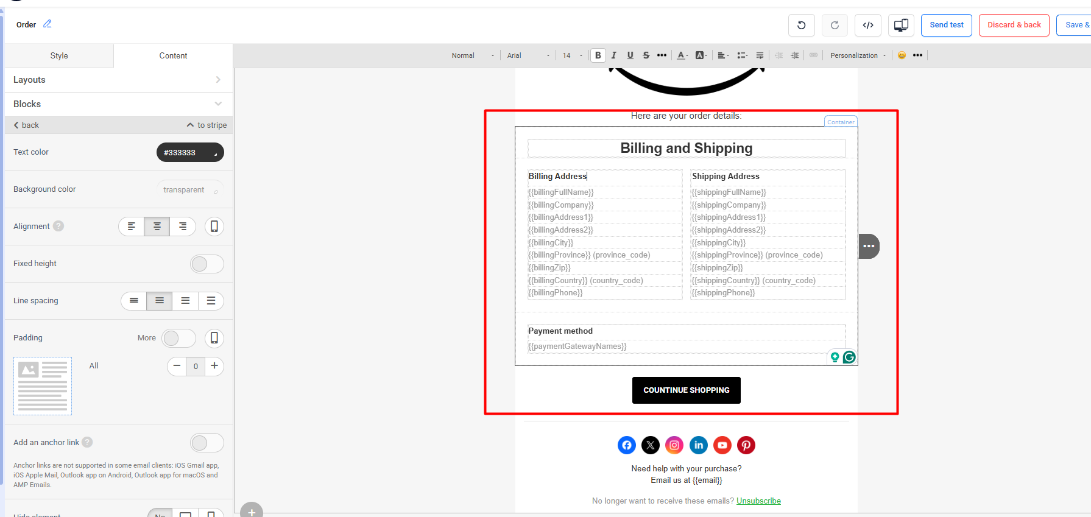Apply strikethrough formatting
The height and width of the screenshot is (517, 1091).
click(x=646, y=55)
